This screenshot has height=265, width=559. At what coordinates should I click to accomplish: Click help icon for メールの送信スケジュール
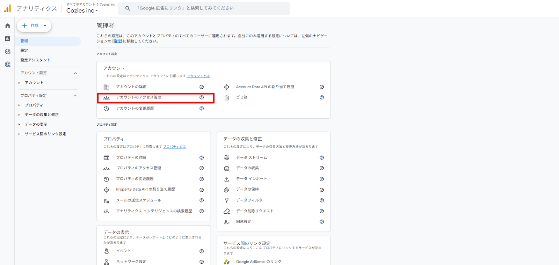point(202,200)
